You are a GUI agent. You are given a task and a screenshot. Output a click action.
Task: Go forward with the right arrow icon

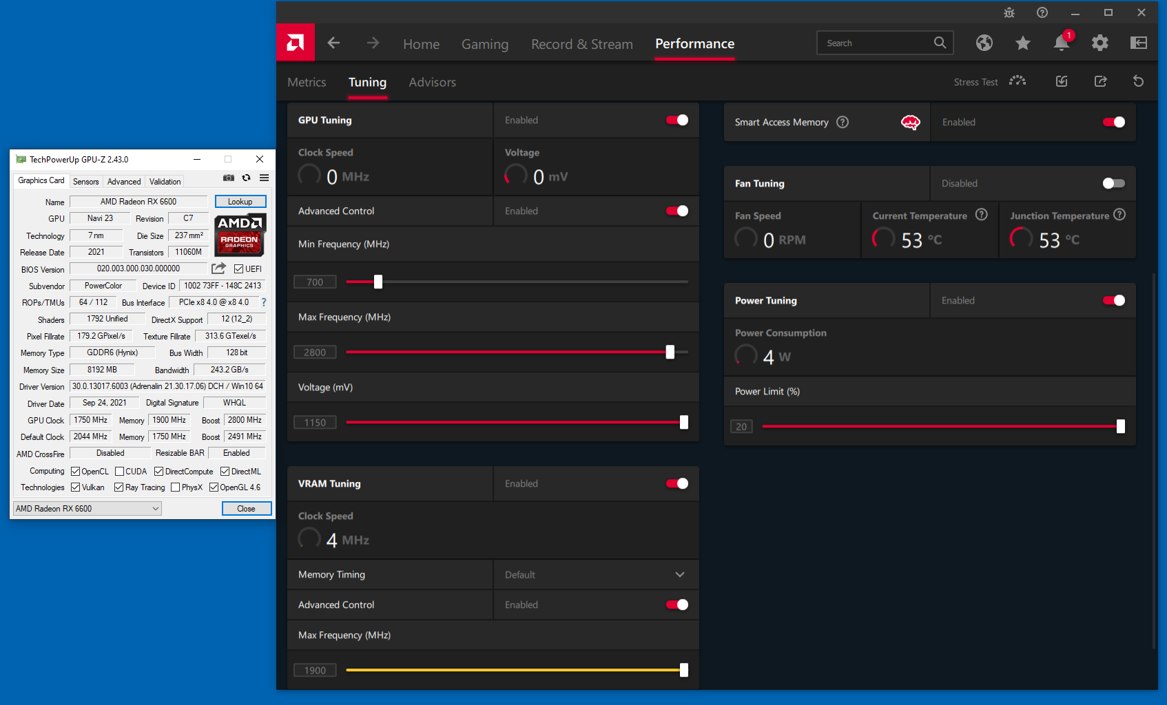pyautogui.click(x=373, y=43)
